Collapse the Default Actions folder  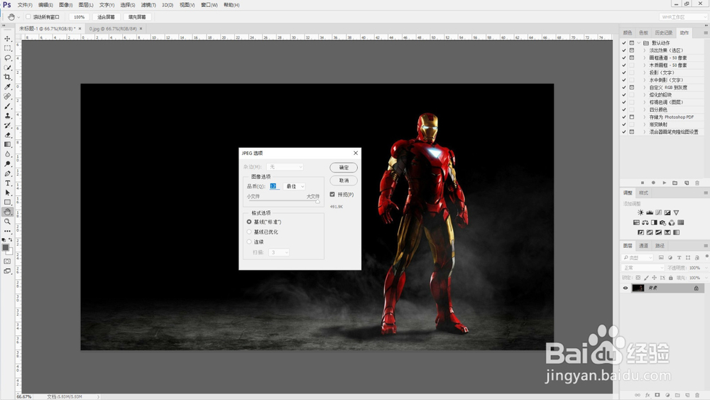coord(639,43)
